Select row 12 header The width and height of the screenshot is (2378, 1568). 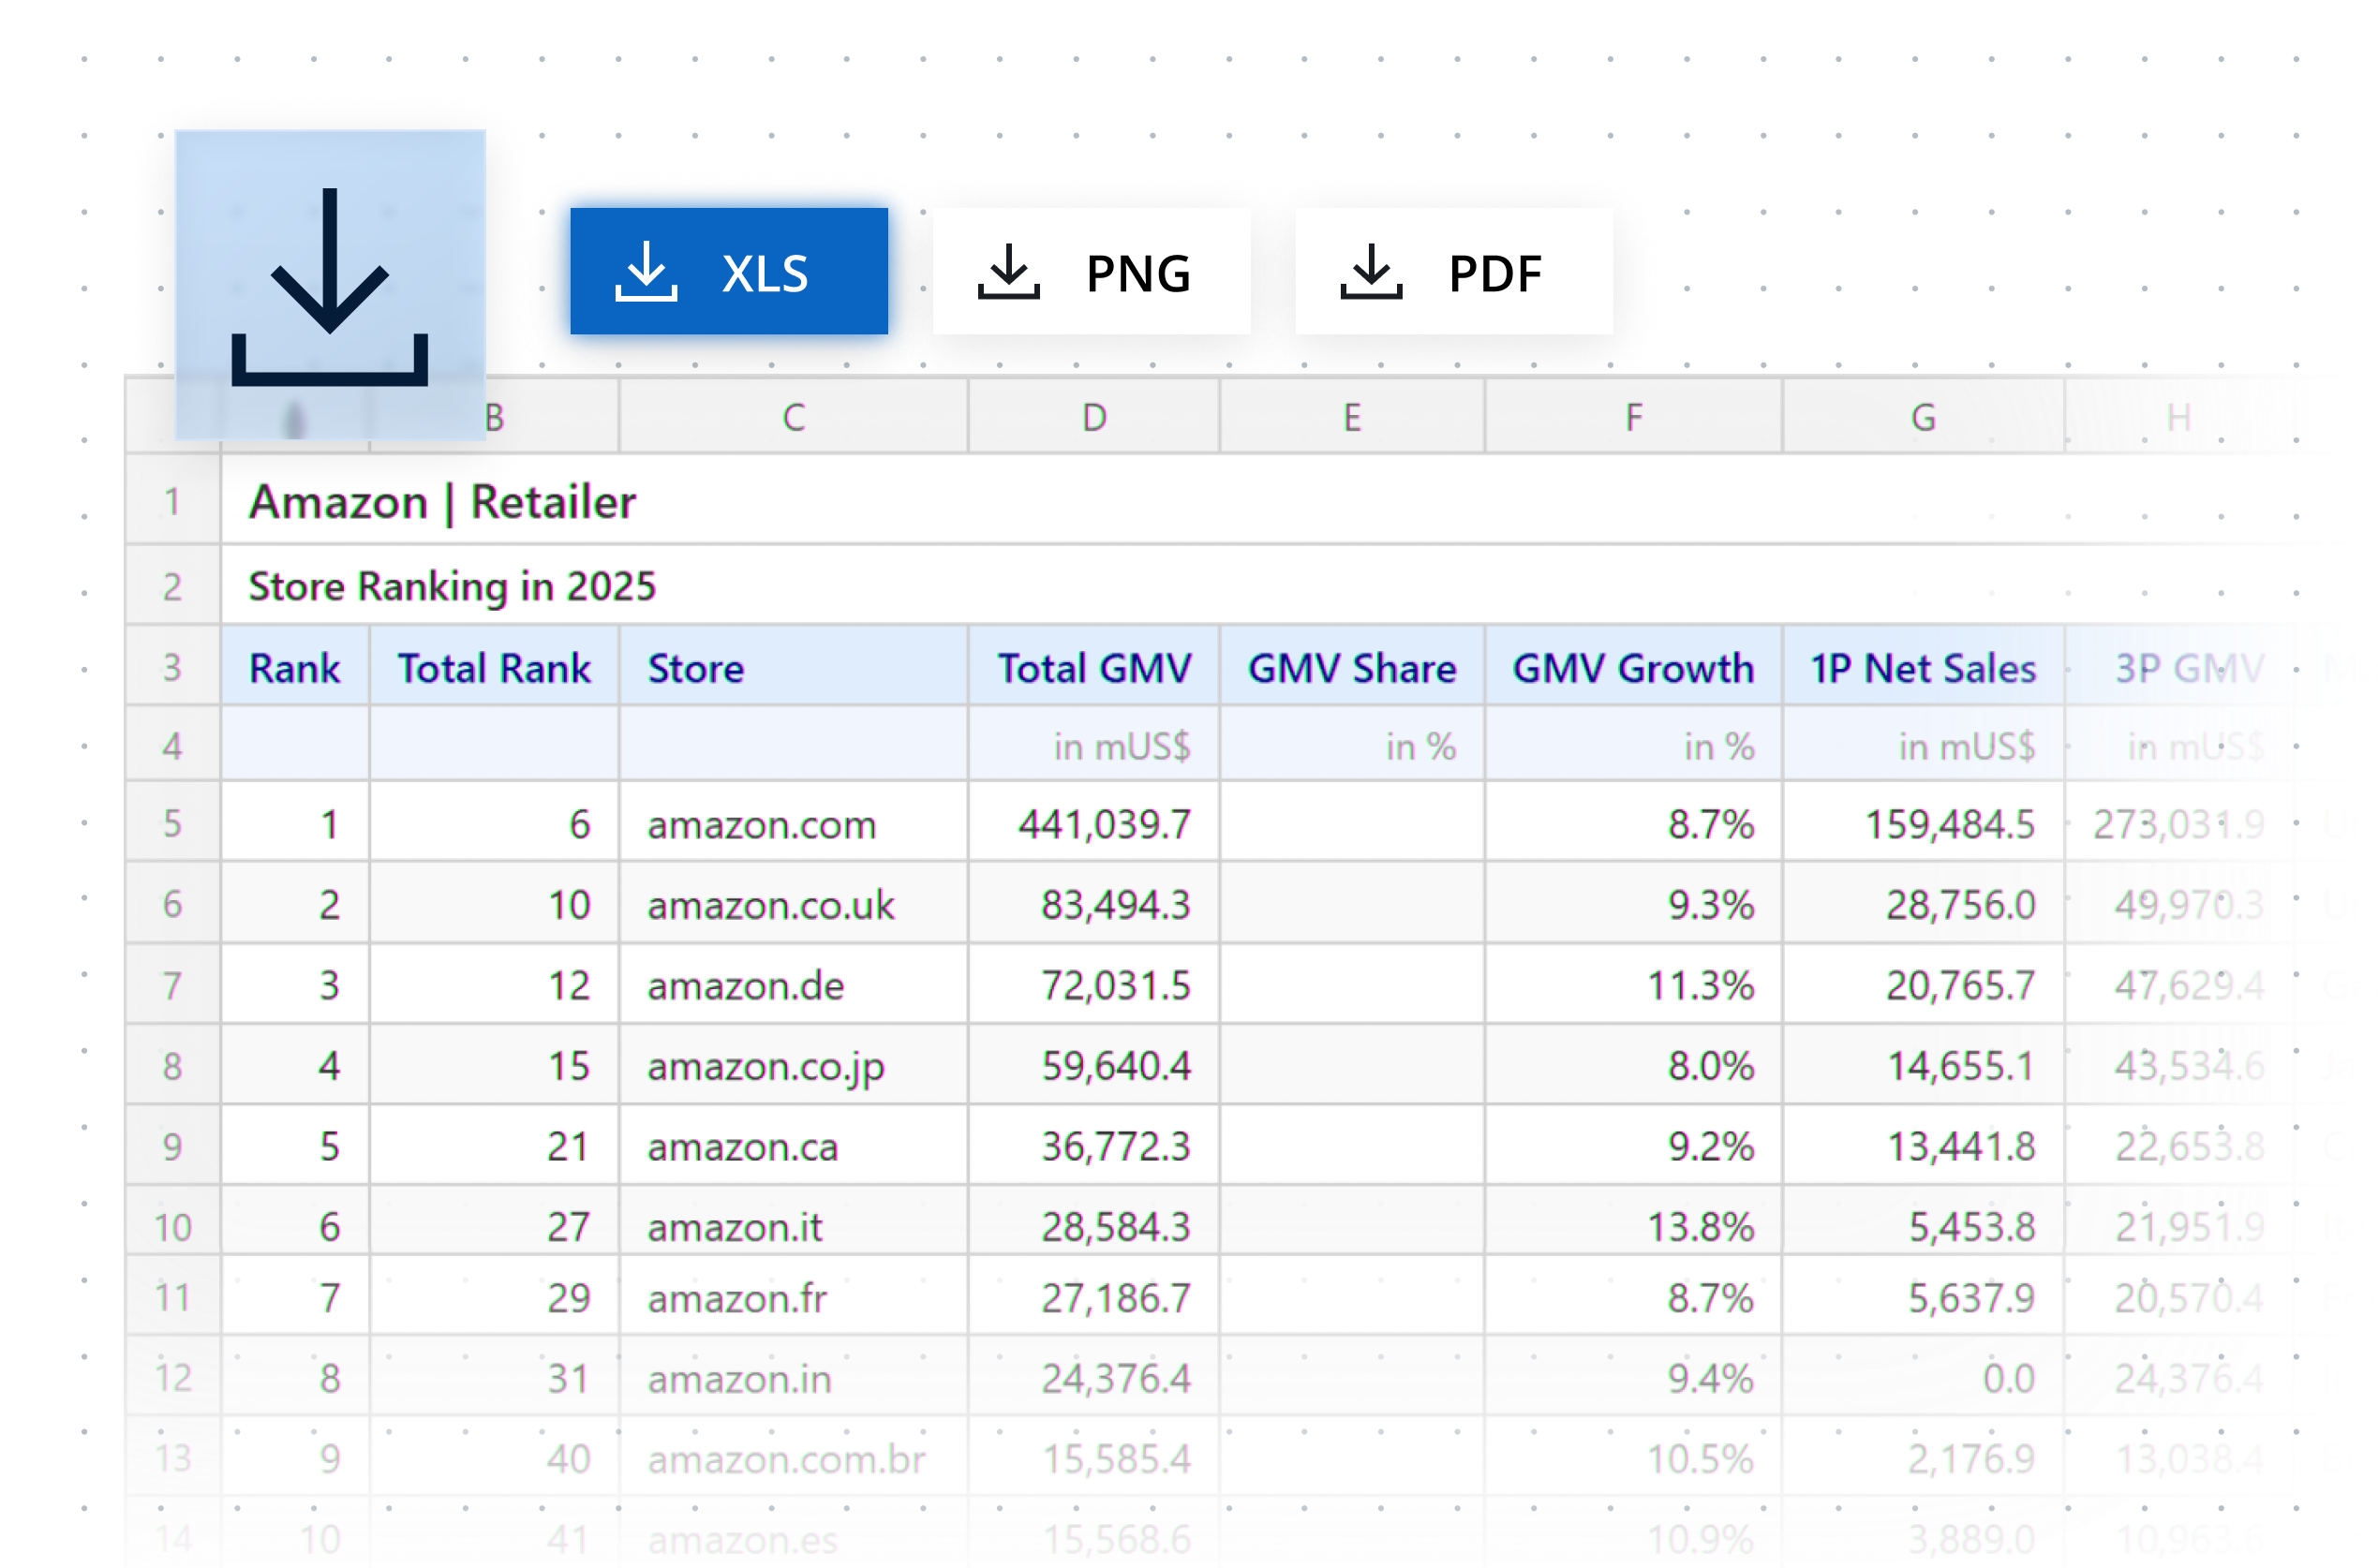click(x=172, y=1379)
